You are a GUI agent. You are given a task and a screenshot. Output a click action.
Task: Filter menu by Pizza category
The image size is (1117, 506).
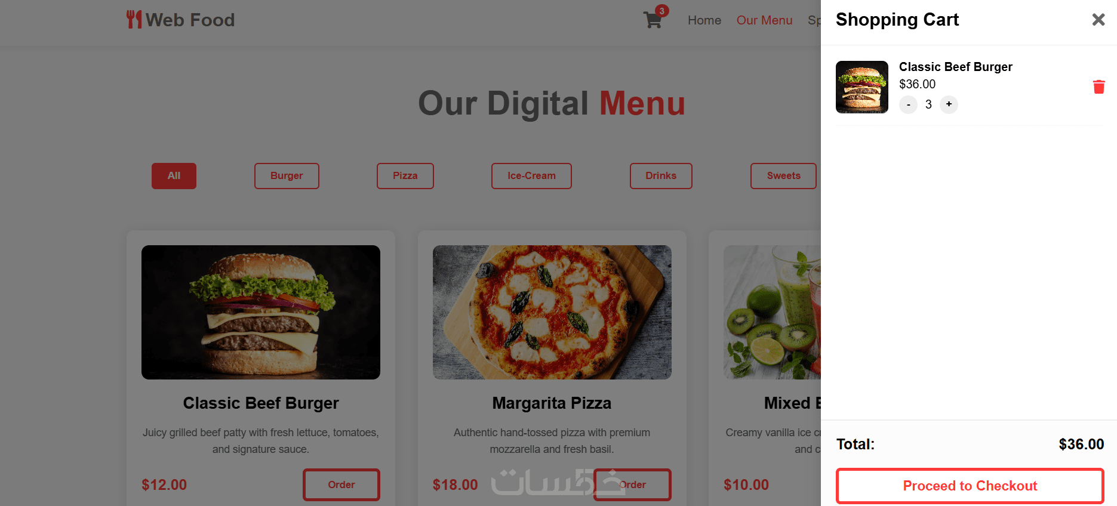click(405, 176)
